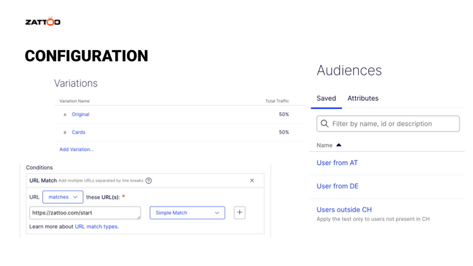Open URL match types help link
Screen dimensions: 473x266
coord(96,226)
